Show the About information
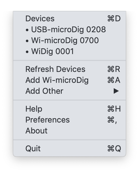The height and width of the screenshot is (172, 139). [69, 131]
